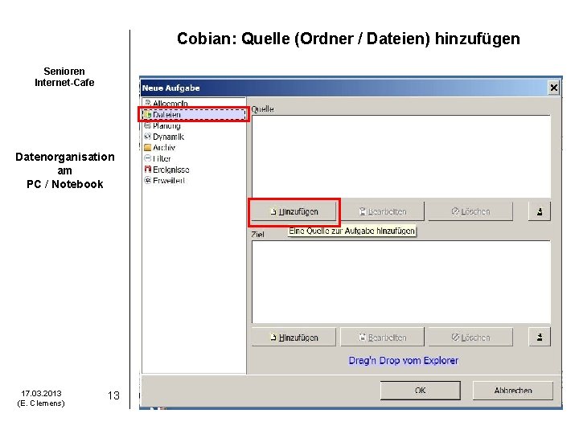Viewport: 579px width, 434px height.
Task: Click the order arrow button beside Quelle Löschen
Action: click(540, 211)
